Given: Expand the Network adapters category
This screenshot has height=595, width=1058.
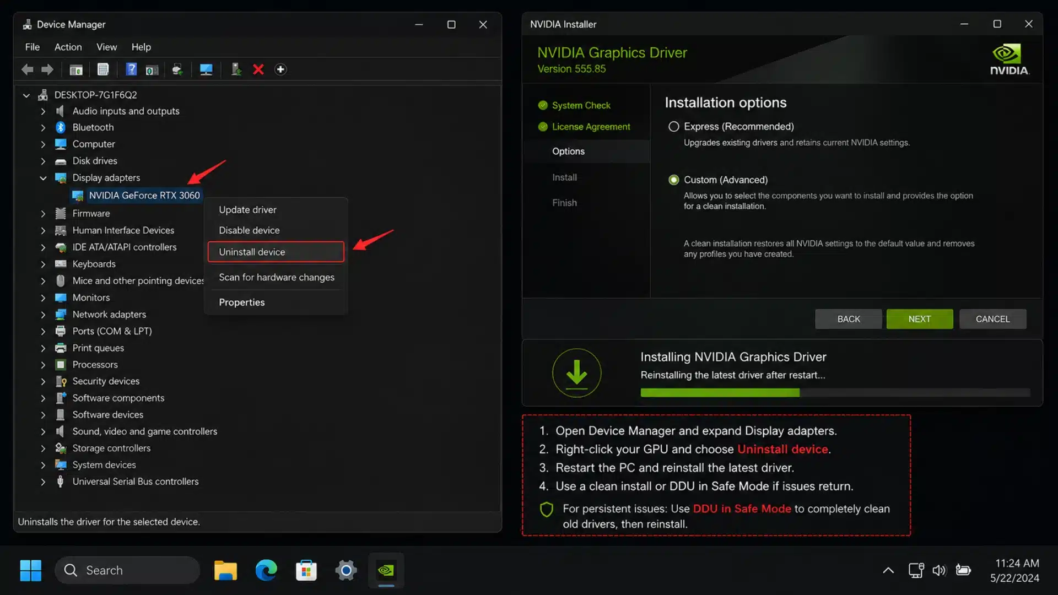Looking at the screenshot, I should tap(43, 315).
